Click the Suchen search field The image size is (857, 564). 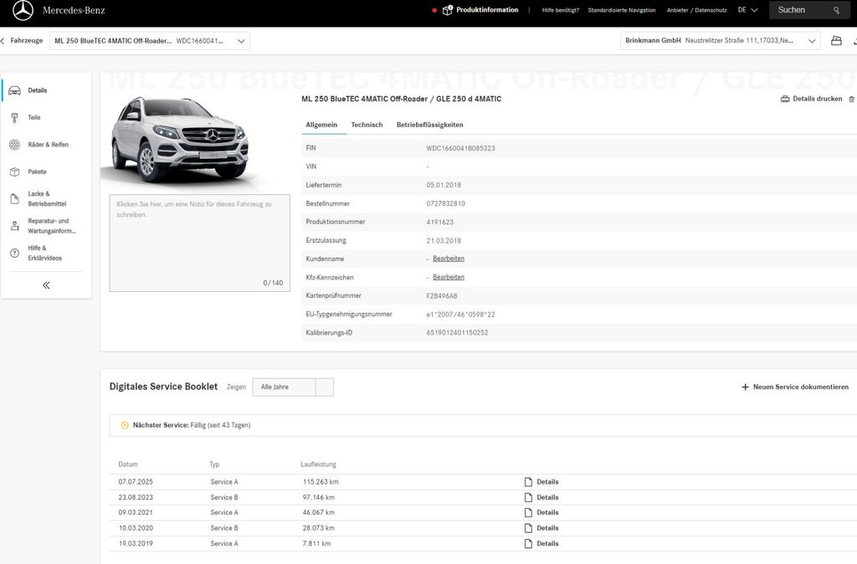pyautogui.click(x=809, y=10)
